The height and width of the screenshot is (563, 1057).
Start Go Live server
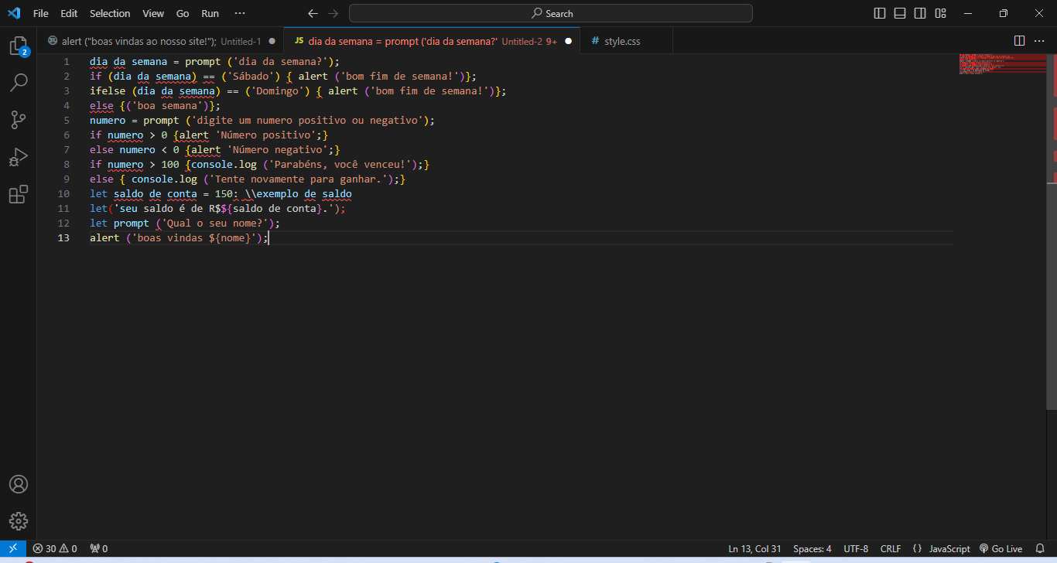[1001, 548]
